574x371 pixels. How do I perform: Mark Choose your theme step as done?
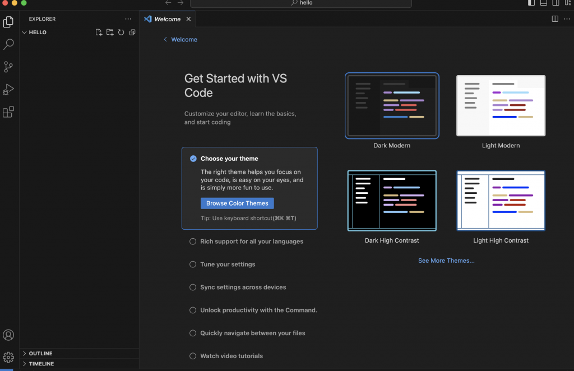coord(193,159)
